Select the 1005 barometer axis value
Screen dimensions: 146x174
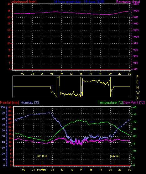tap(136, 30)
